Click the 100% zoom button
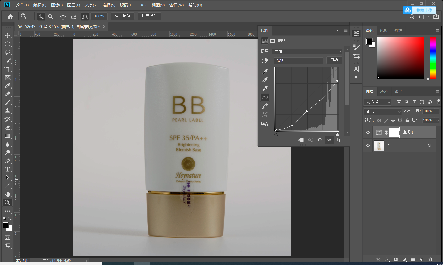 tap(99, 16)
